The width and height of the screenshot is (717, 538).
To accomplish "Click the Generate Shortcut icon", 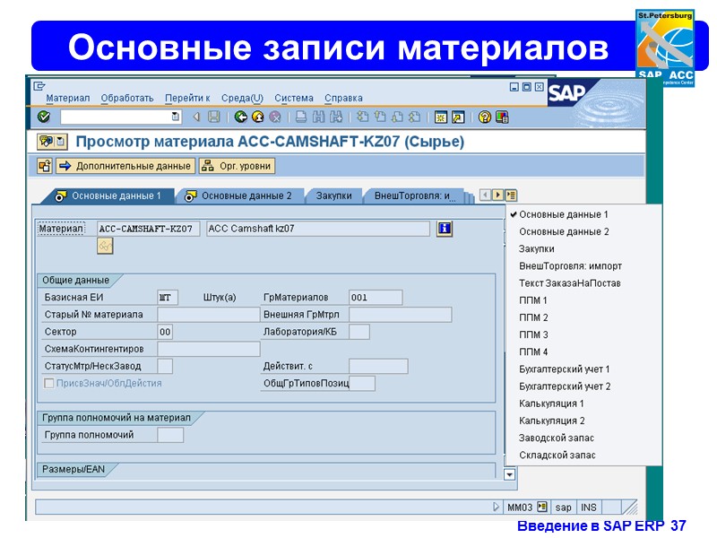I will click(458, 117).
